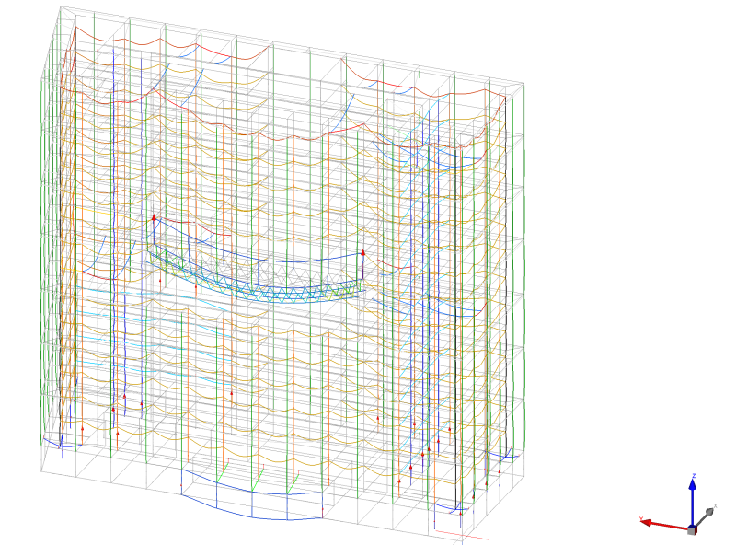Select the red arrow at the truss's left end
736x545 pixels.
pyautogui.click(x=155, y=219)
